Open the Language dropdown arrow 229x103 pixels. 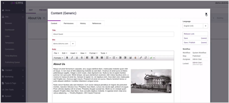point(206,26)
